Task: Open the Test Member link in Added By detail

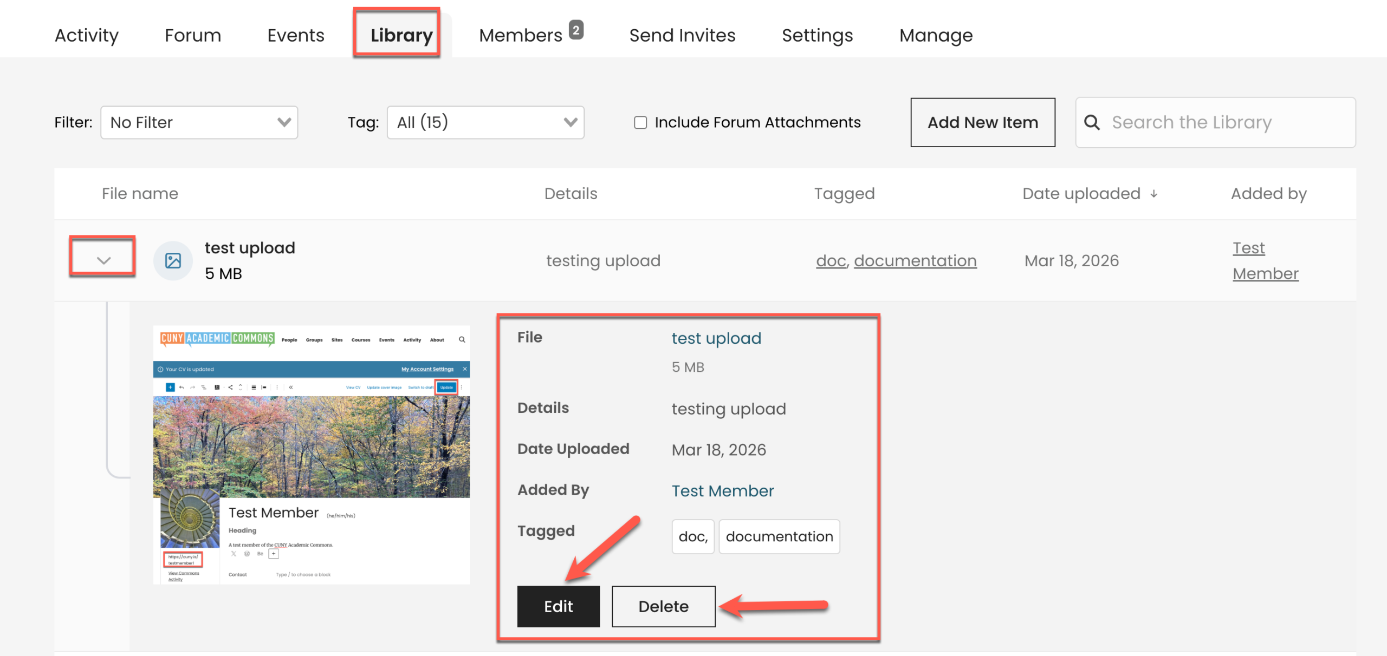Action: 723,490
